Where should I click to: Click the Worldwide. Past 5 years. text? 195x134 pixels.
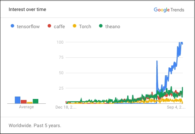tap(35, 125)
